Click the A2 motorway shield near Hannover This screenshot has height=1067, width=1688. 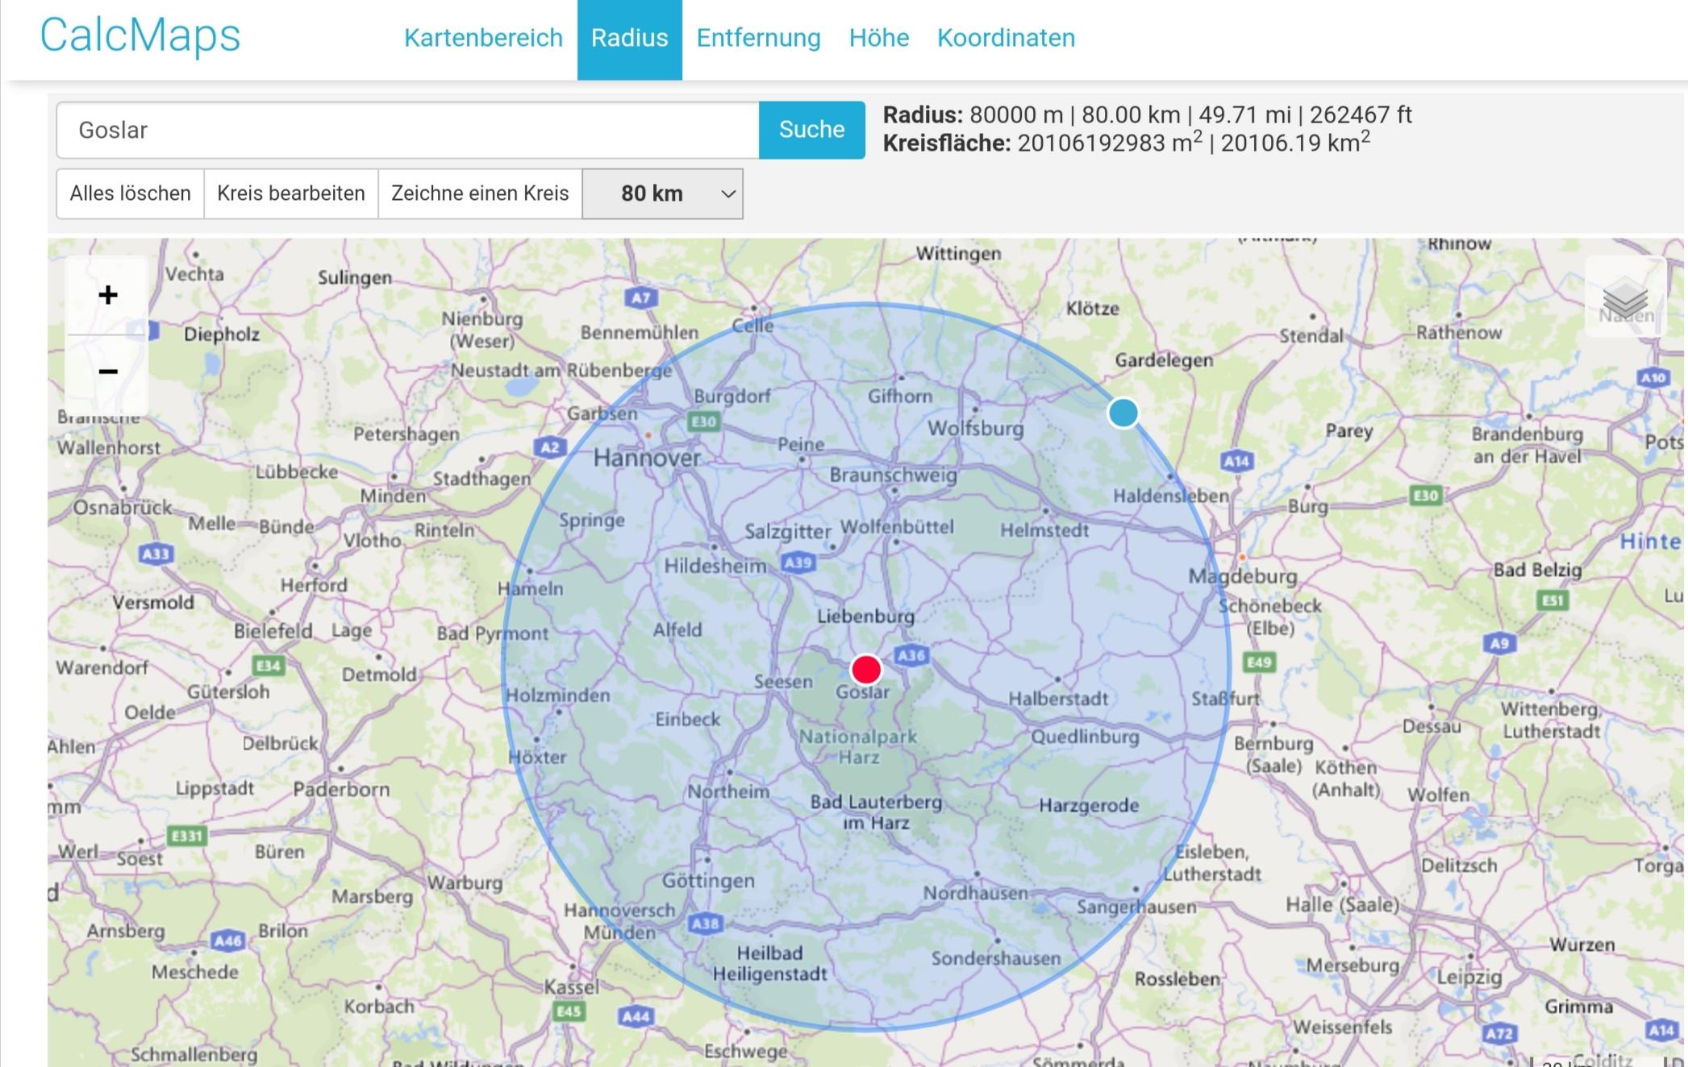(x=549, y=447)
